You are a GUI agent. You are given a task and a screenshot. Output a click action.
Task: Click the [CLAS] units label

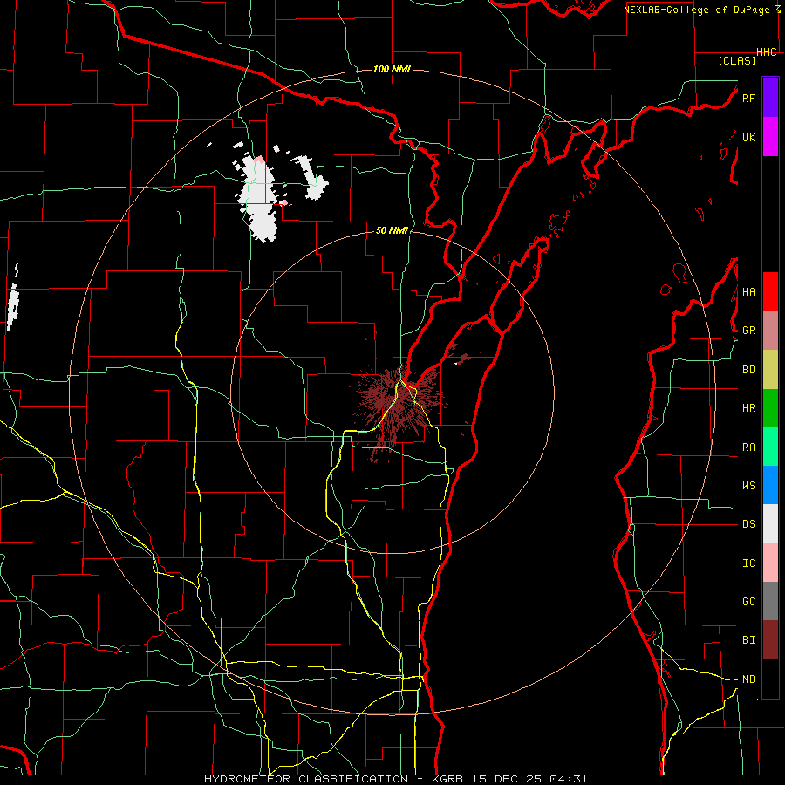(737, 60)
